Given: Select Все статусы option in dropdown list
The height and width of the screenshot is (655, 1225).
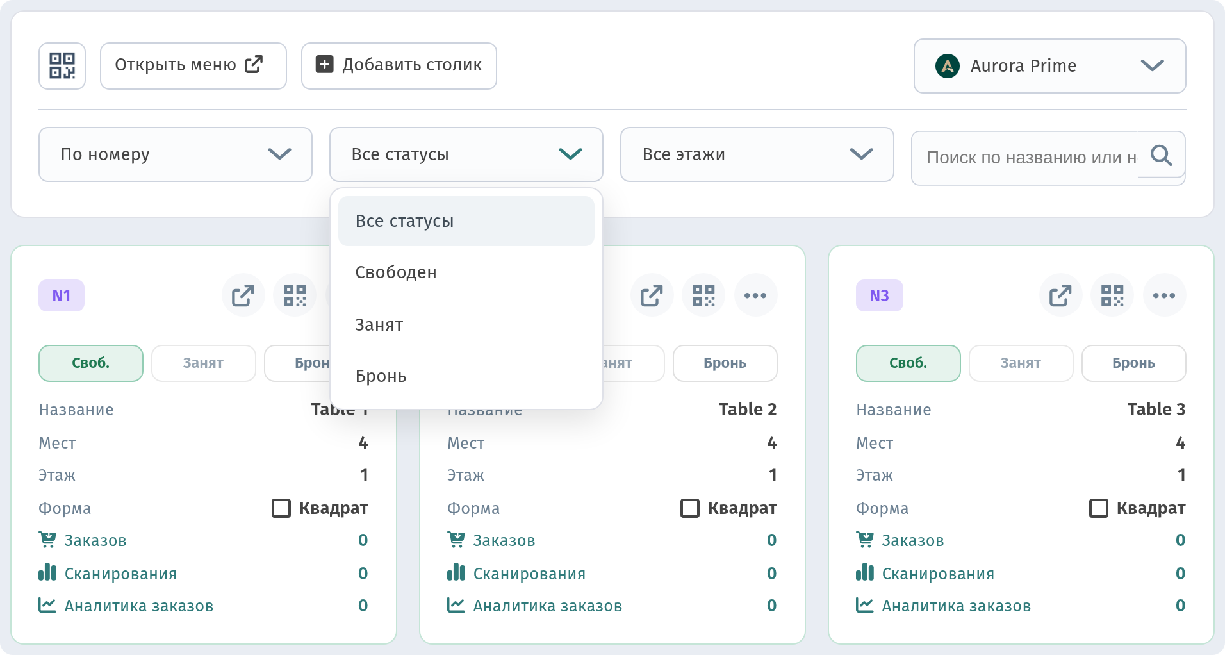Looking at the screenshot, I should click(x=466, y=221).
